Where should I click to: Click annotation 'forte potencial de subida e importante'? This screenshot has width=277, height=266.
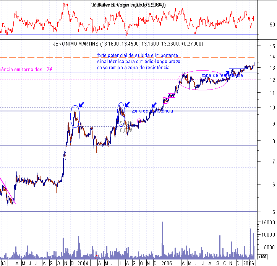tap(138, 55)
